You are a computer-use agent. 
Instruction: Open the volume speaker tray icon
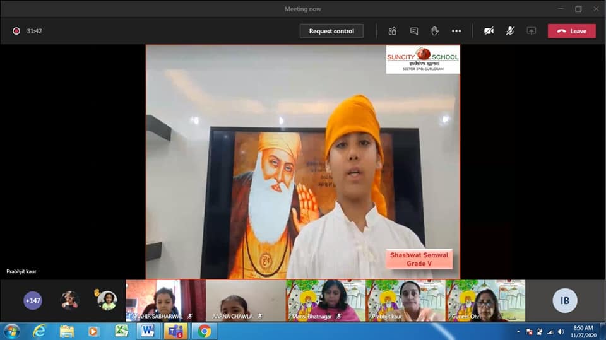tap(561, 332)
